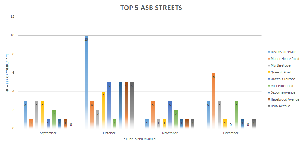Click the Osborne Avenue legend label

point(283,92)
